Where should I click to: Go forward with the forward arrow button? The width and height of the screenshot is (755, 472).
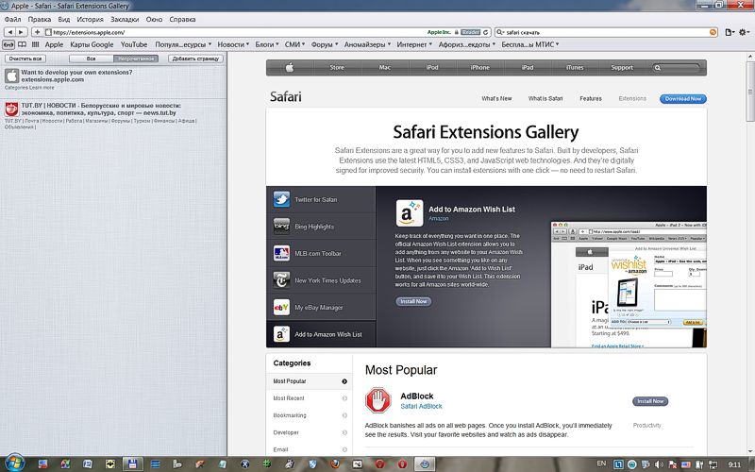pyautogui.click(x=21, y=32)
